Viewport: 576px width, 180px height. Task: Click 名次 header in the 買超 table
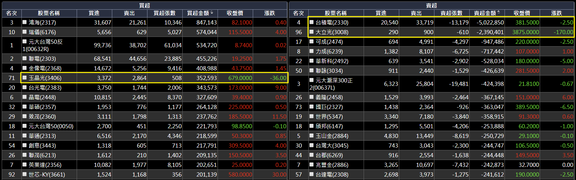click(12, 13)
